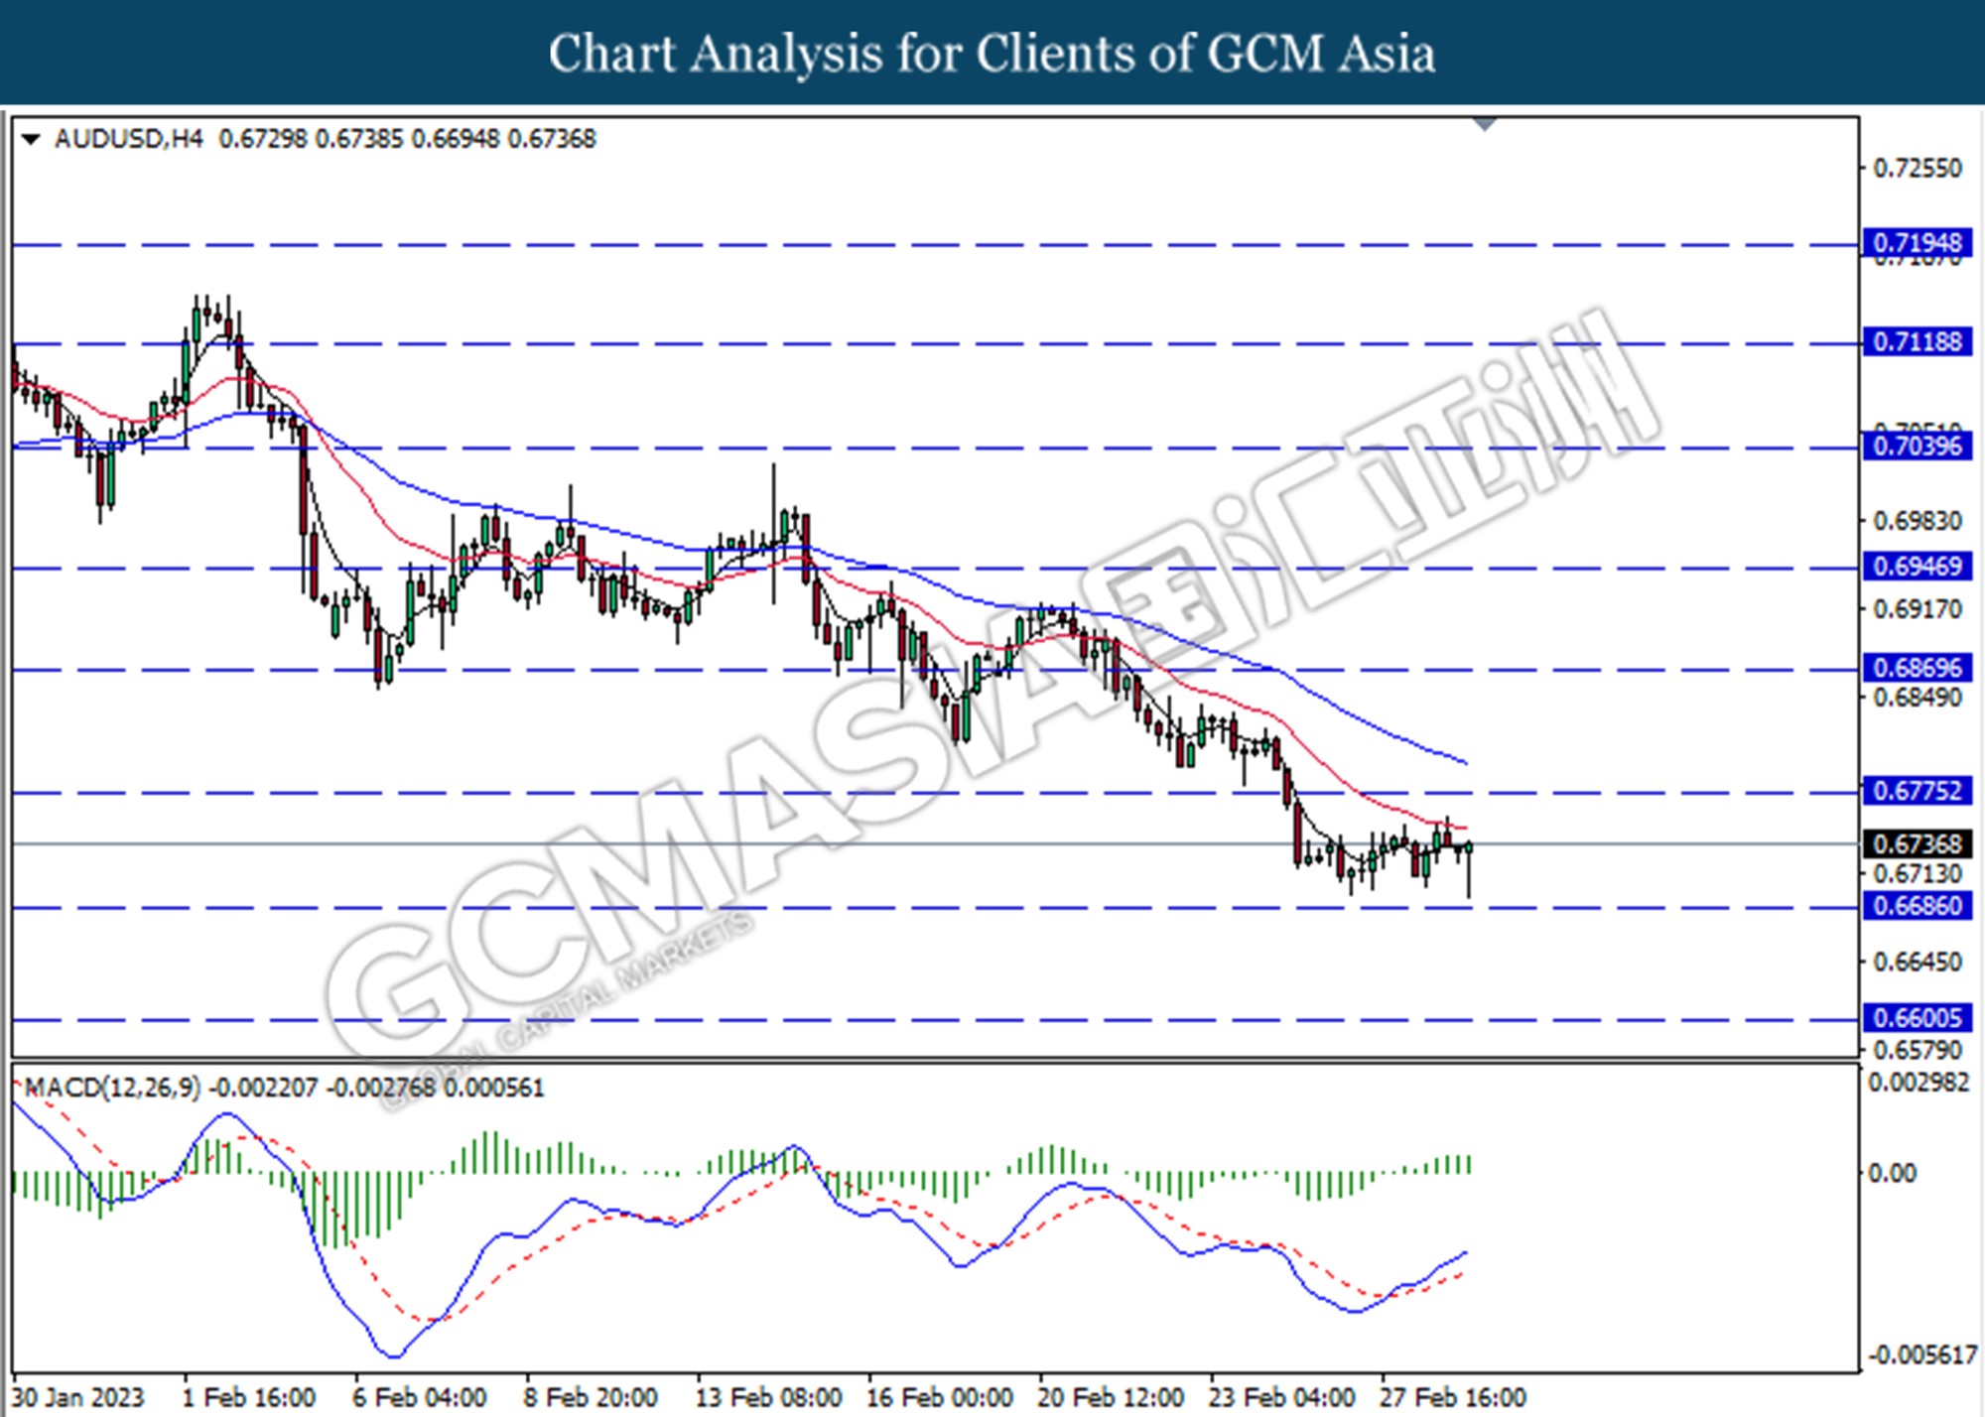Click the OHLC values 0.67298 0.67385 0.66948 0.67368
The width and height of the screenshot is (1985, 1417).
pyautogui.click(x=407, y=139)
